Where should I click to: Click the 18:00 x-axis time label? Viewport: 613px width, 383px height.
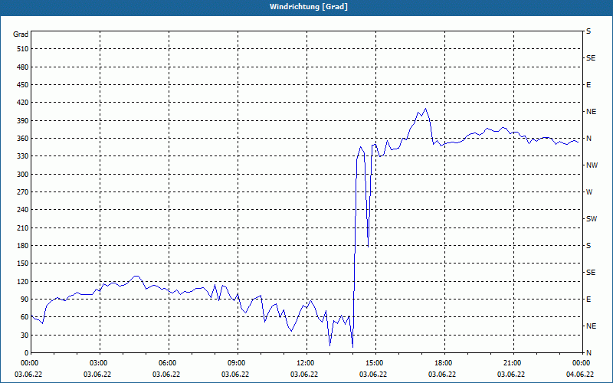pyautogui.click(x=444, y=363)
